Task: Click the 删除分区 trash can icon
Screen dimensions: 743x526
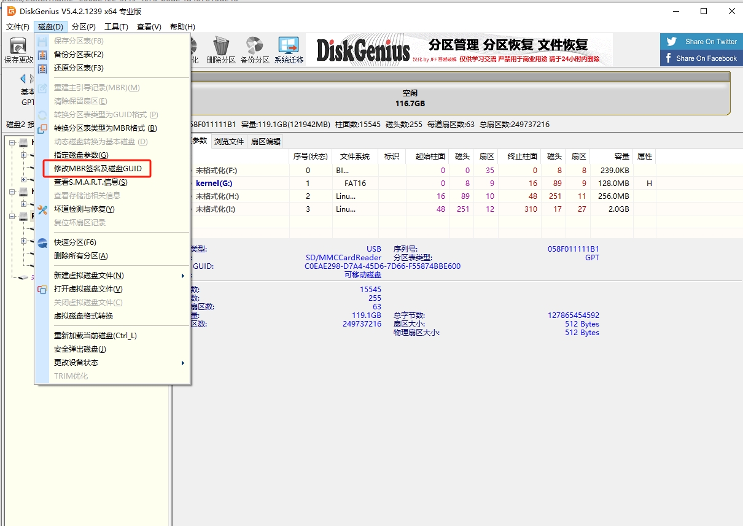Action: [221, 46]
